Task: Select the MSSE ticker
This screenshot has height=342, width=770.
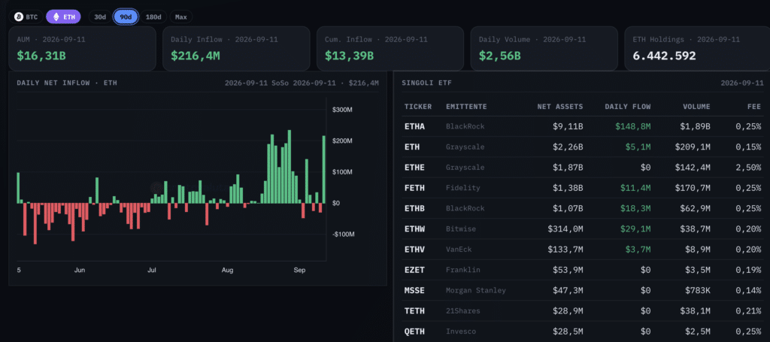Action: pyautogui.click(x=414, y=290)
